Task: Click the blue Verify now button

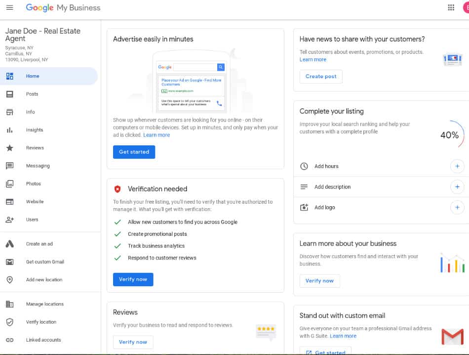Action: tap(133, 279)
